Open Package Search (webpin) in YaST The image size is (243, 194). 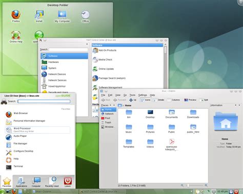tap(109, 78)
